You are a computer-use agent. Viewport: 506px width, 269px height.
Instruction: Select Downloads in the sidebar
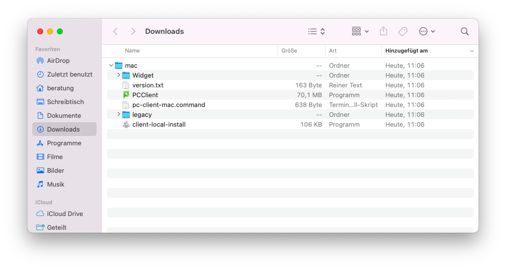tap(65, 129)
